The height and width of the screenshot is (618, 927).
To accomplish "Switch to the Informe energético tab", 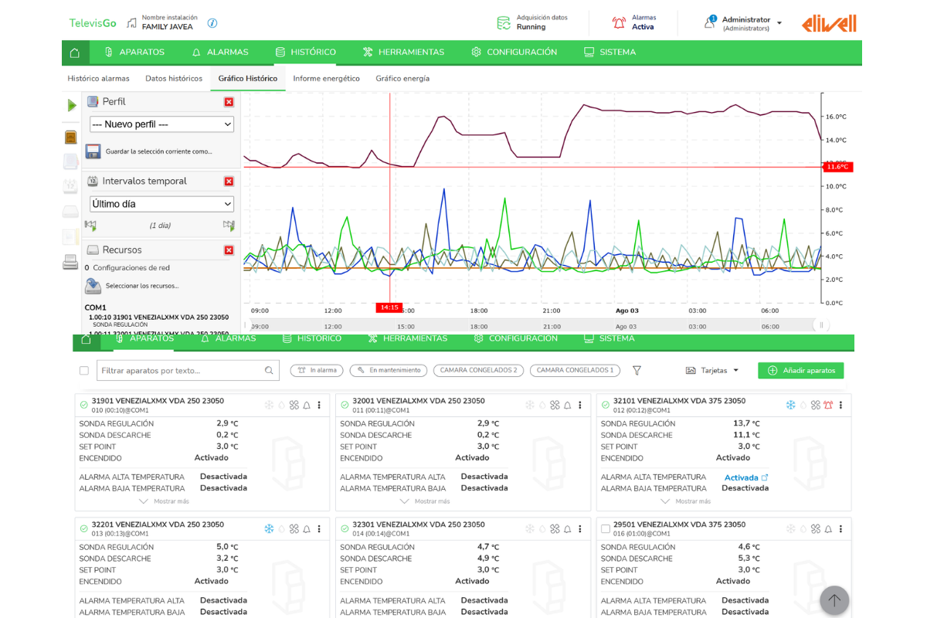I will click(326, 79).
